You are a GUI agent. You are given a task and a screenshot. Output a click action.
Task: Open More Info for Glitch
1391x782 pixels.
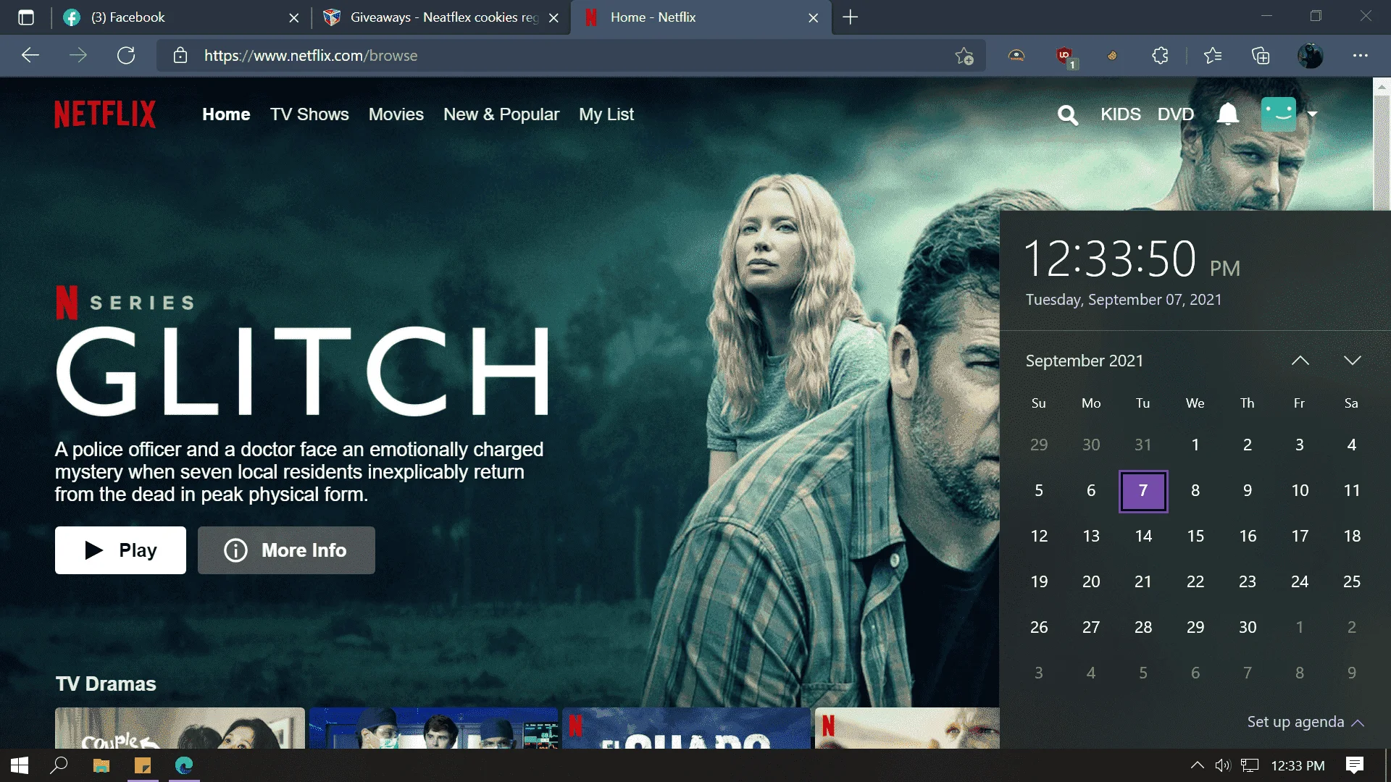coord(286,550)
